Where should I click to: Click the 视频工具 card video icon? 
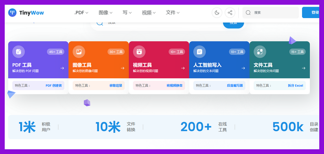click(139, 52)
